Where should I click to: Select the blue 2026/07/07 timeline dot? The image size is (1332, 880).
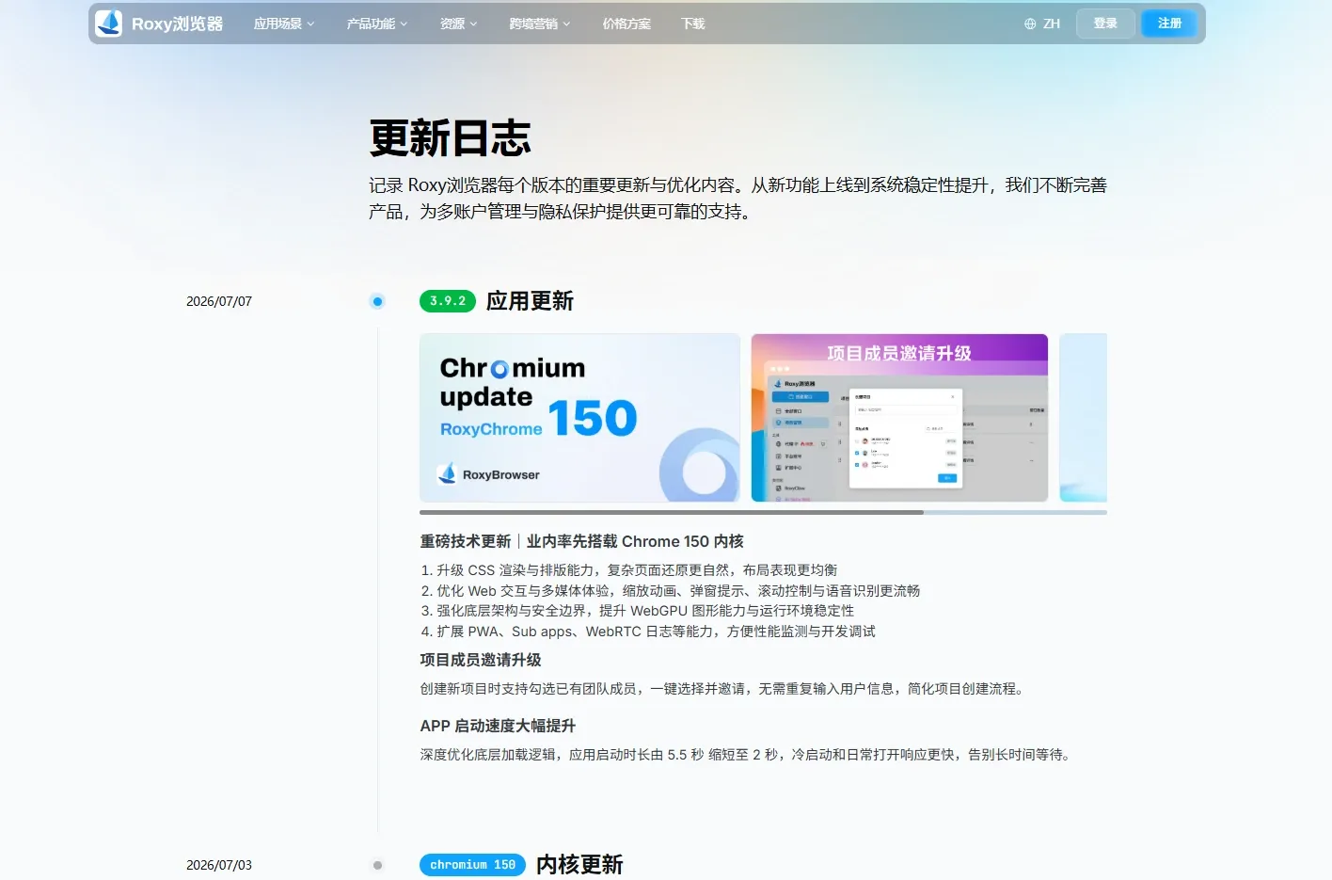[377, 301]
